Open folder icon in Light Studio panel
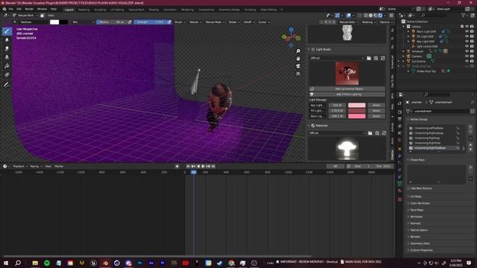Image resolution: width=477 pixels, height=268 pixels. pyautogui.click(x=369, y=58)
